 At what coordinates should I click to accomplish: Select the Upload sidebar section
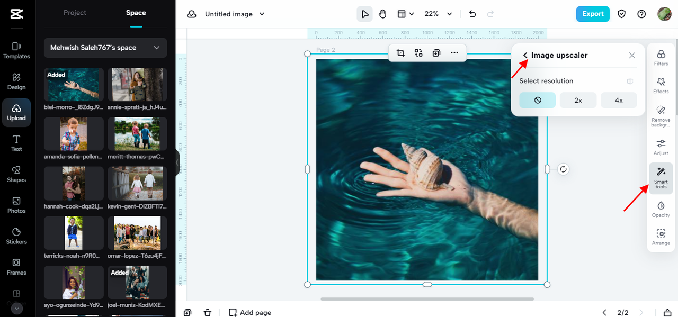pos(16,112)
